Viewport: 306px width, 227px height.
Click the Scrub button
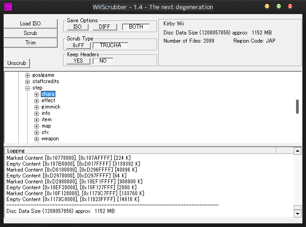coord(30,33)
